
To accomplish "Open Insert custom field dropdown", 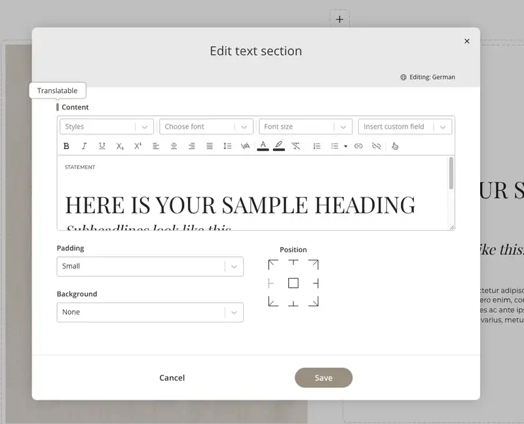I will [x=405, y=126].
